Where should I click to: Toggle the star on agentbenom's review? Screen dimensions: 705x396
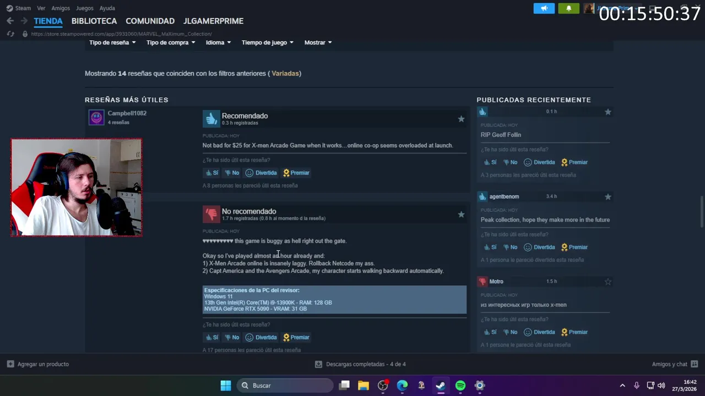coord(608,196)
